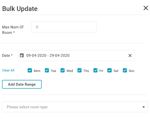This screenshot has height=119, width=150.
Task: Deselect the Sat checkbox
Action: 109,70
